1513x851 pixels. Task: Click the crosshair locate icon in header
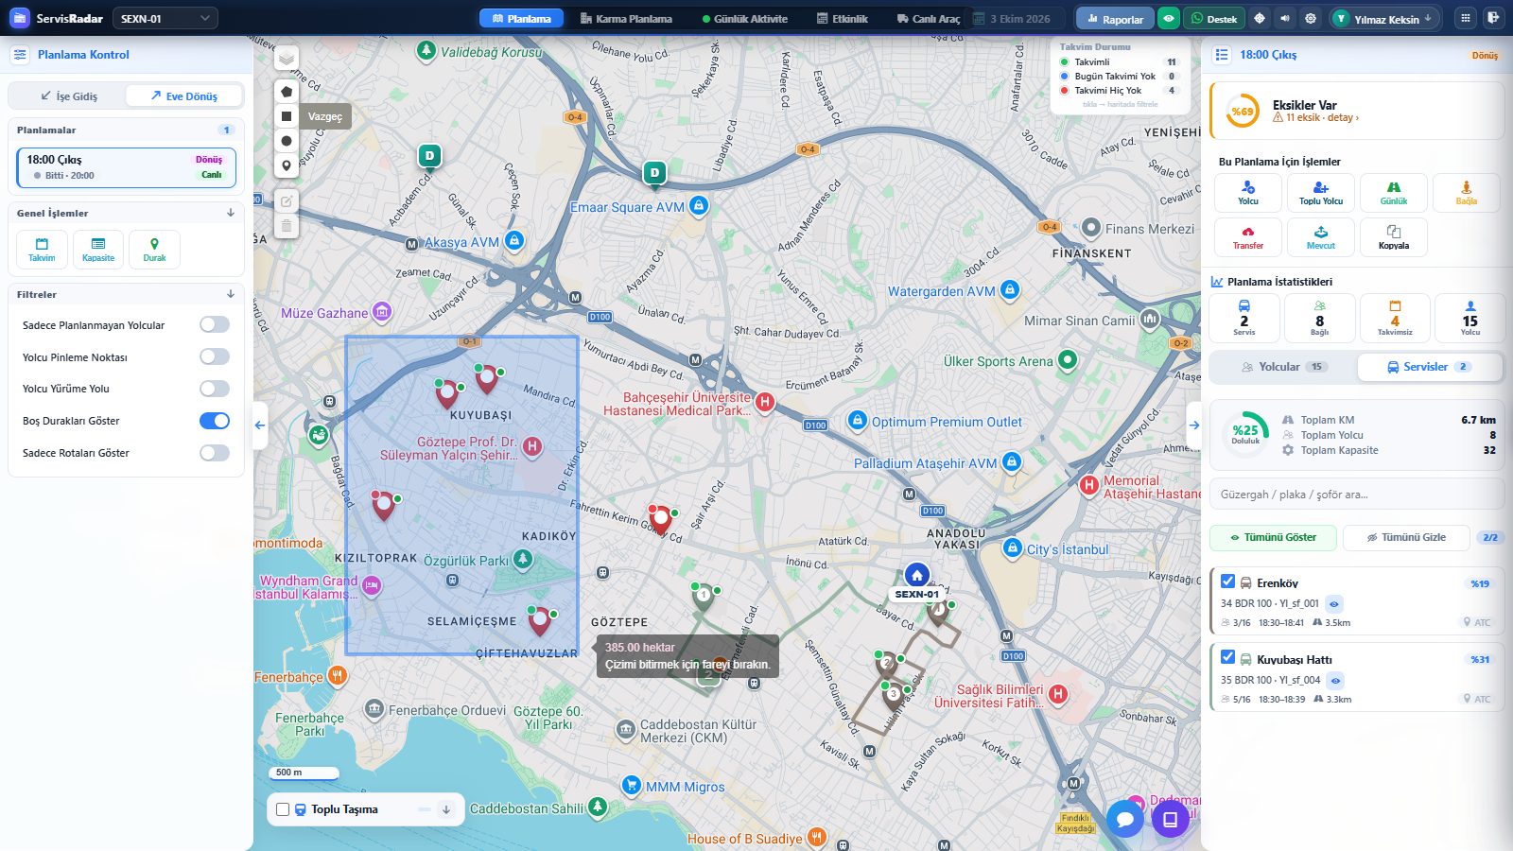[x=1260, y=18]
